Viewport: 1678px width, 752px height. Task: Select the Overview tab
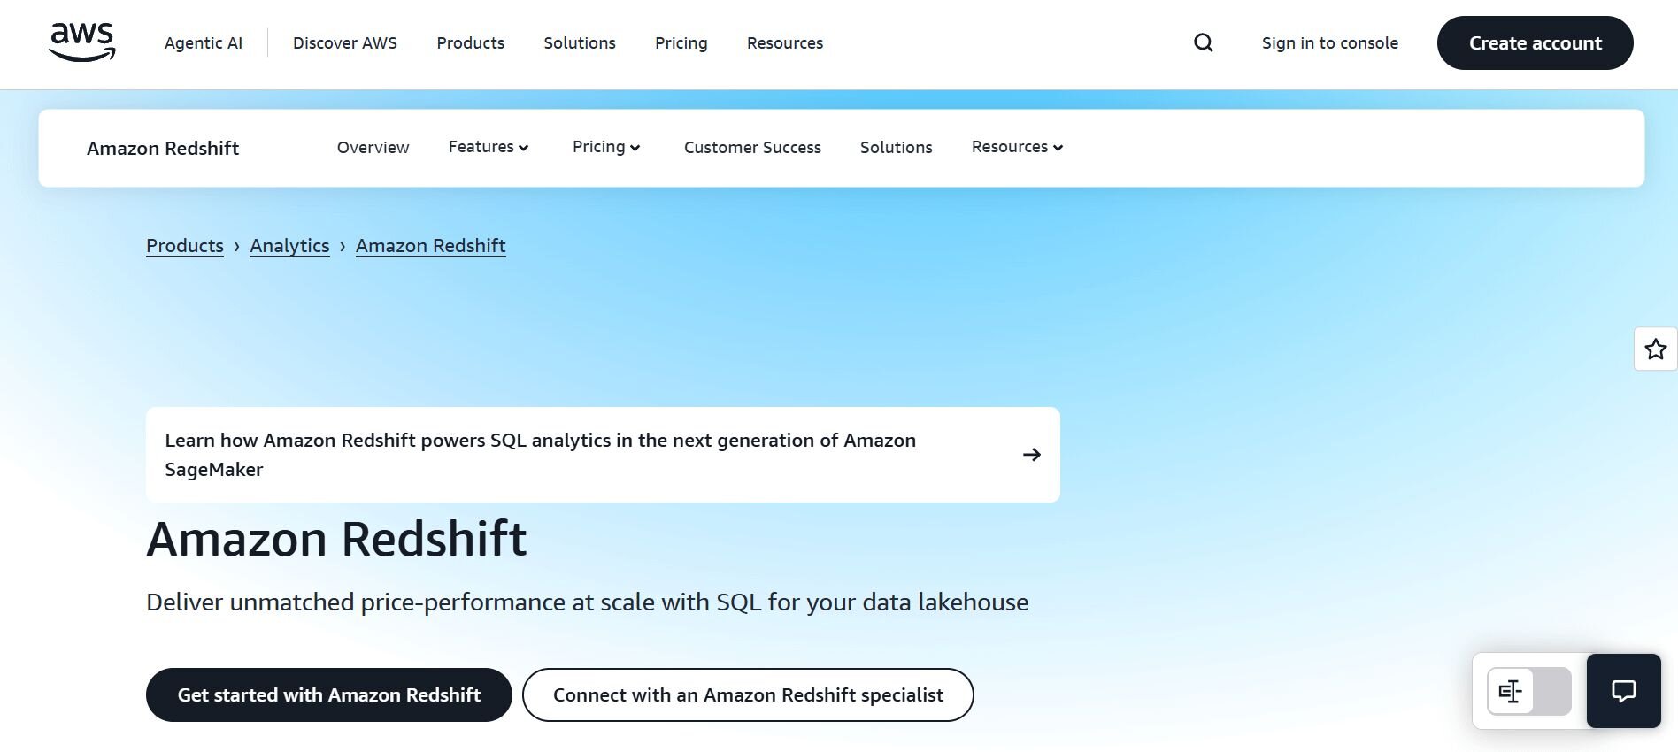pyautogui.click(x=373, y=148)
